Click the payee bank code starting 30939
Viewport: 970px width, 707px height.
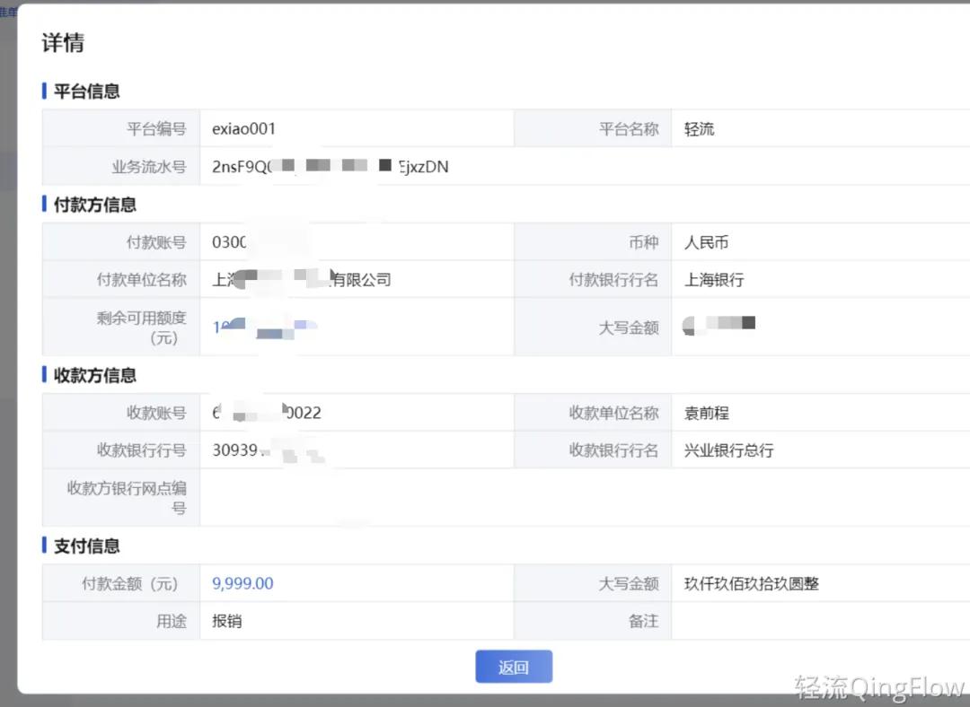268,450
